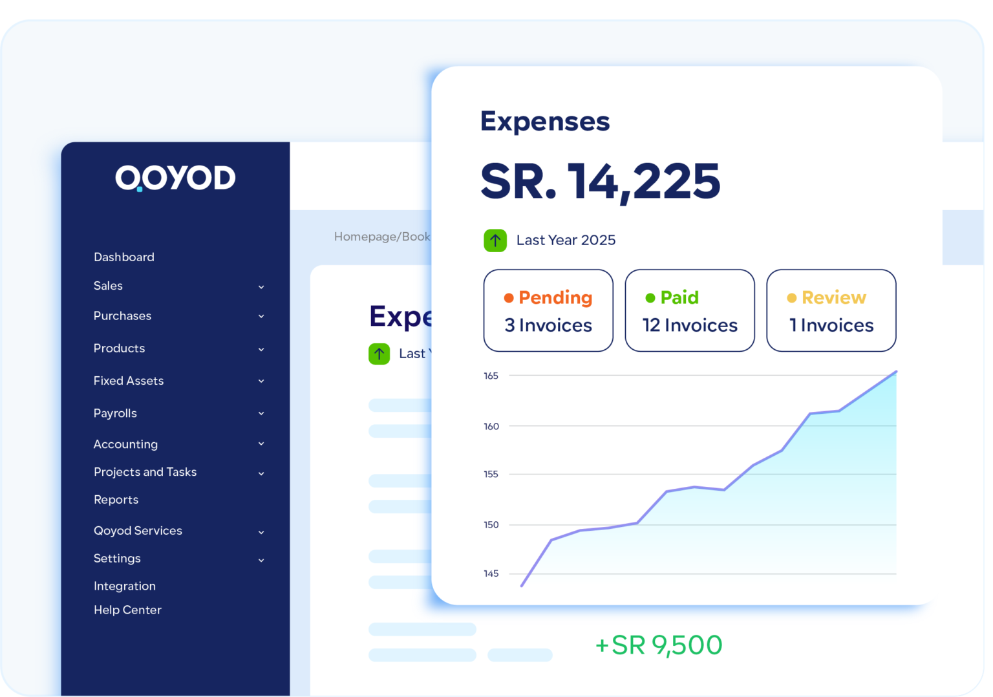This screenshot has height=697, width=993.
Task: Open the Dashboard menu item
Action: pos(124,257)
